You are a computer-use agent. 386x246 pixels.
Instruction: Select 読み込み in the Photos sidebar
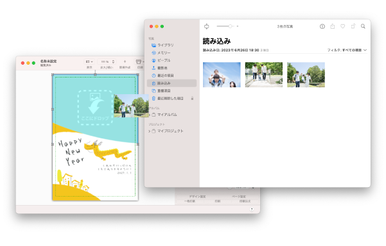tap(171, 83)
